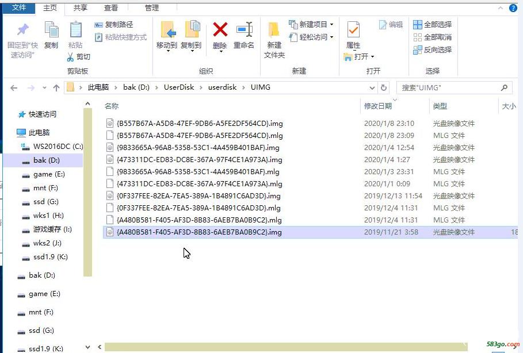The image size is (523, 353).
Task: Go back with the left arrow
Action: click(x=14, y=88)
